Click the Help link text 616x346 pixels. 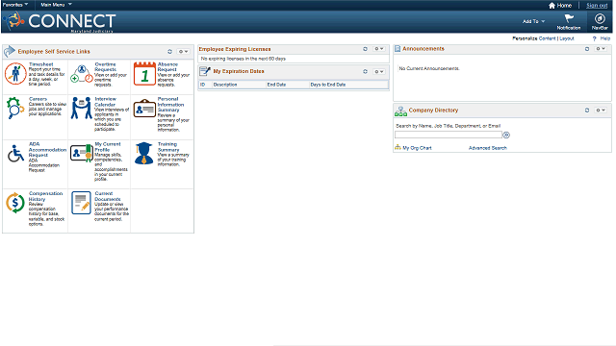[605, 38]
